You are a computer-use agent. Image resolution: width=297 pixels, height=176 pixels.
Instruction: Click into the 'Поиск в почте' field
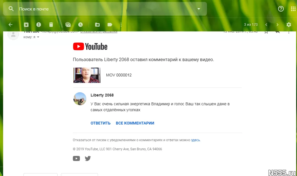click(x=106, y=9)
